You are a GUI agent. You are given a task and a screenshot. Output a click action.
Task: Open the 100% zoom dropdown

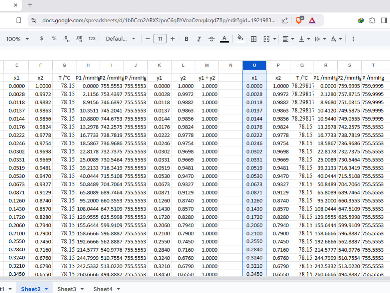click(x=18, y=39)
